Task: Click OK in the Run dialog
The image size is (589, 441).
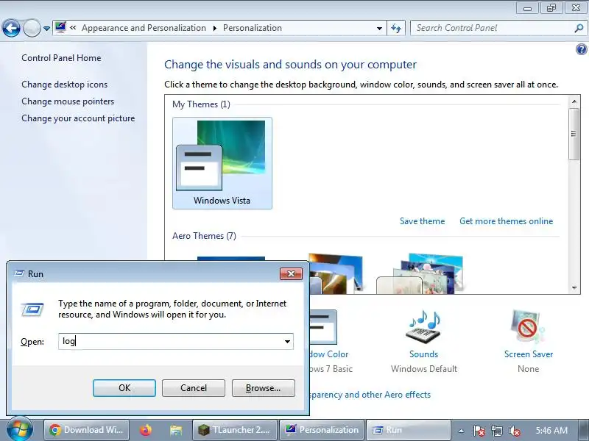Action: pyautogui.click(x=124, y=388)
